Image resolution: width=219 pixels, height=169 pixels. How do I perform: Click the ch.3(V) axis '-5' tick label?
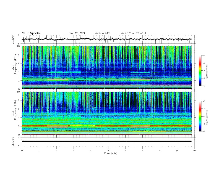[x=19, y=146]
